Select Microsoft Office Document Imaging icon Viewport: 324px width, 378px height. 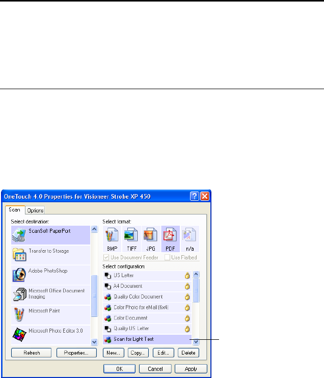tap(20, 294)
